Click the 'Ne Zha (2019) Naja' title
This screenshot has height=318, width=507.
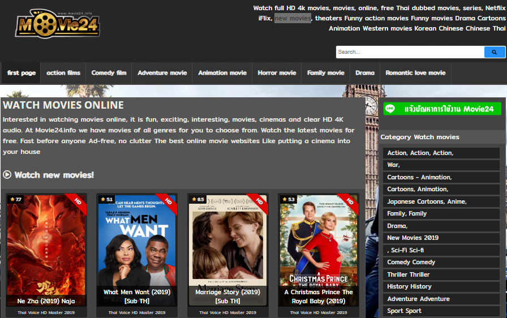(x=46, y=301)
